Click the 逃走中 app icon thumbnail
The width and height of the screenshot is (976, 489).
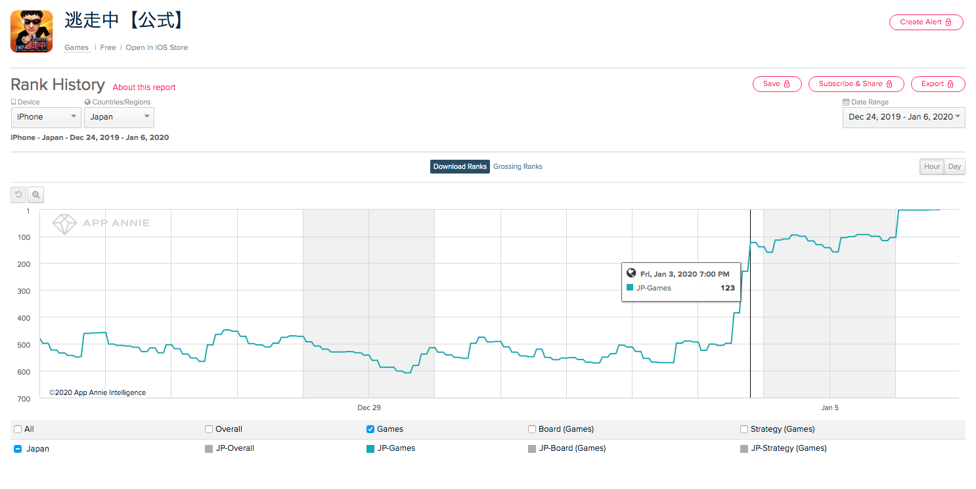point(32,32)
